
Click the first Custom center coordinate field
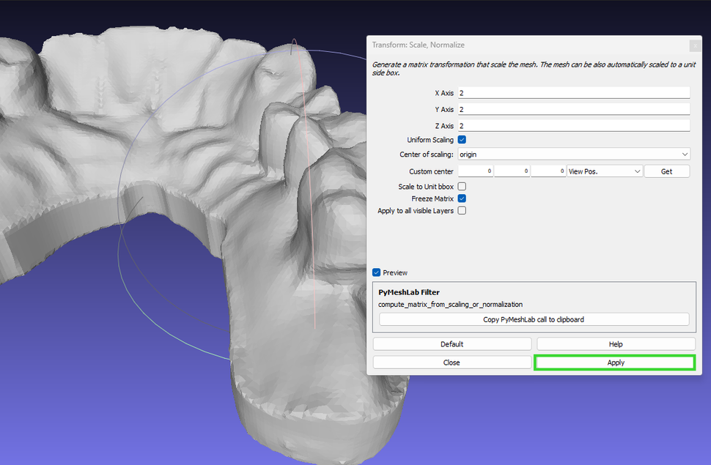(x=475, y=170)
